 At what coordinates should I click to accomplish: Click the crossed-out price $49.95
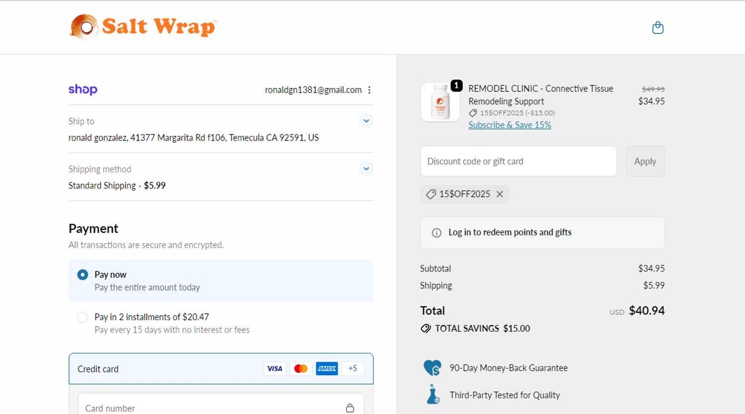coord(653,89)
